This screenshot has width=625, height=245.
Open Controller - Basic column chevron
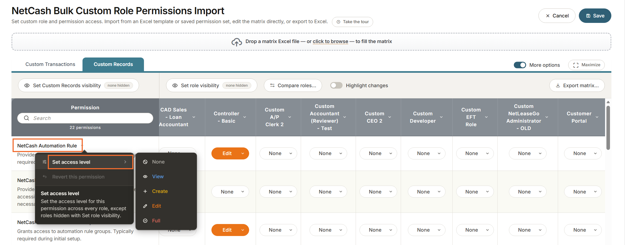coord(245,117)
